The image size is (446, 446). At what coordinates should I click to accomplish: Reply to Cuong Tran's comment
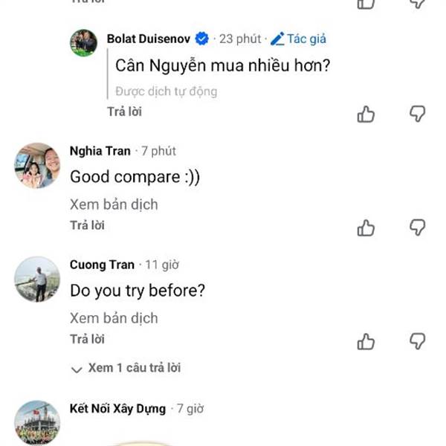[87, 339]
